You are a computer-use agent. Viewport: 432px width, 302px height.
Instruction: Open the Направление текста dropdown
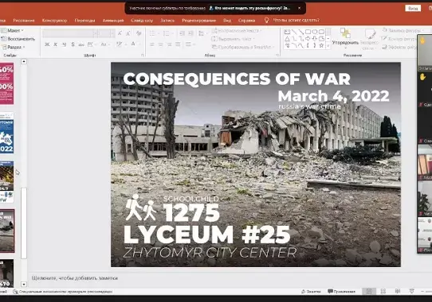[237, 30]
